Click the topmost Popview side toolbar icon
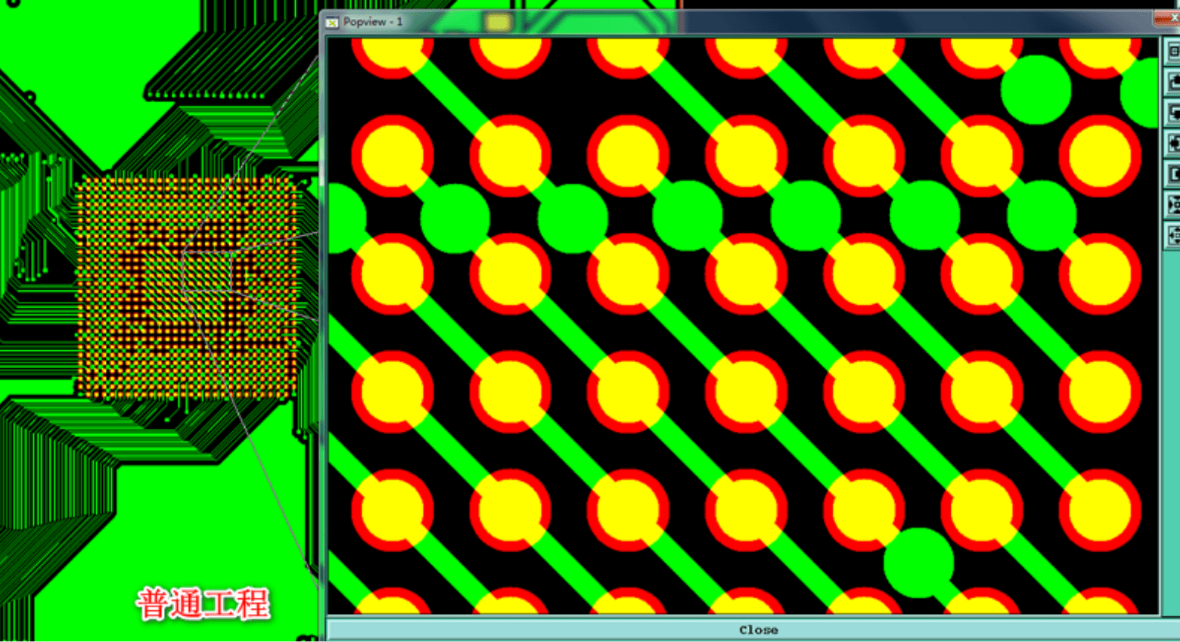 [x=1173, y=51]
